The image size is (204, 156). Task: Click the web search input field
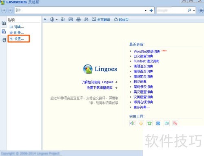[172, 10]
